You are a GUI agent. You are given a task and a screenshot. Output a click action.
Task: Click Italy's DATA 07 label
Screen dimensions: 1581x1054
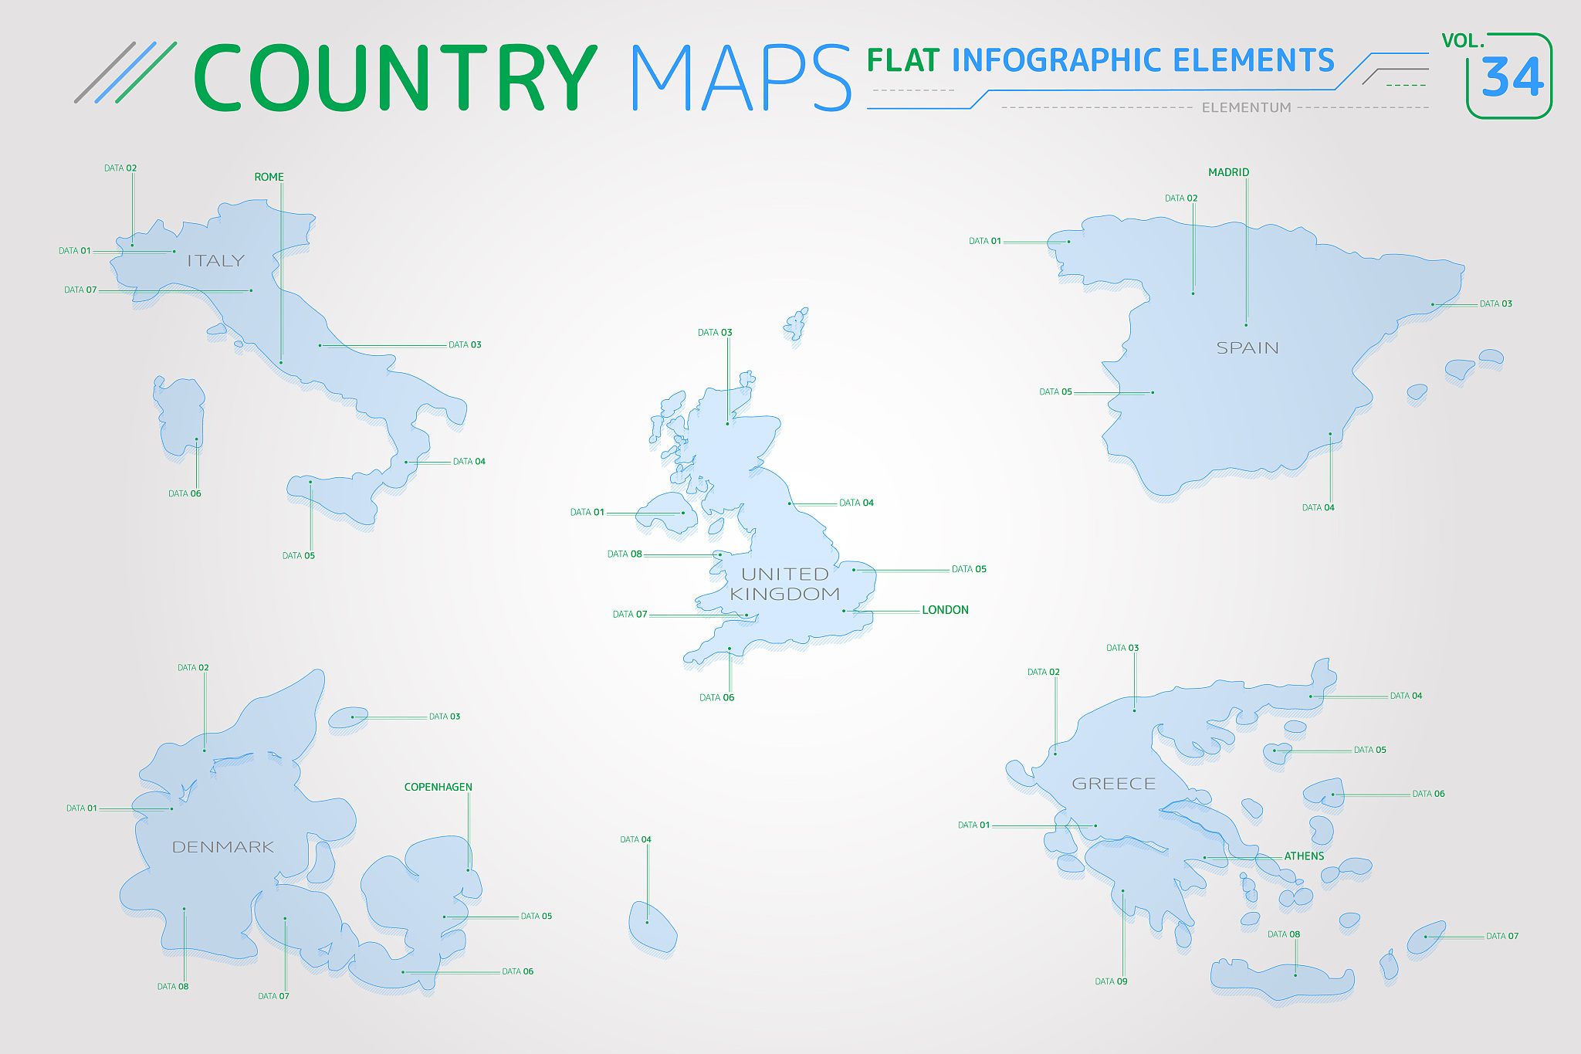(x=80, y=290)
